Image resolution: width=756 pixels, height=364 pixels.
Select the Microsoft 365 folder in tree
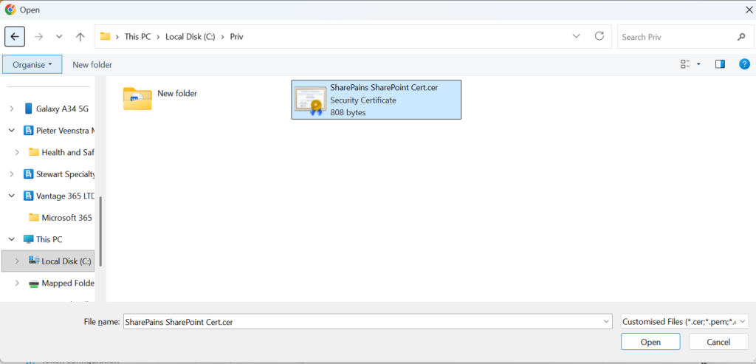coord(66,217)
